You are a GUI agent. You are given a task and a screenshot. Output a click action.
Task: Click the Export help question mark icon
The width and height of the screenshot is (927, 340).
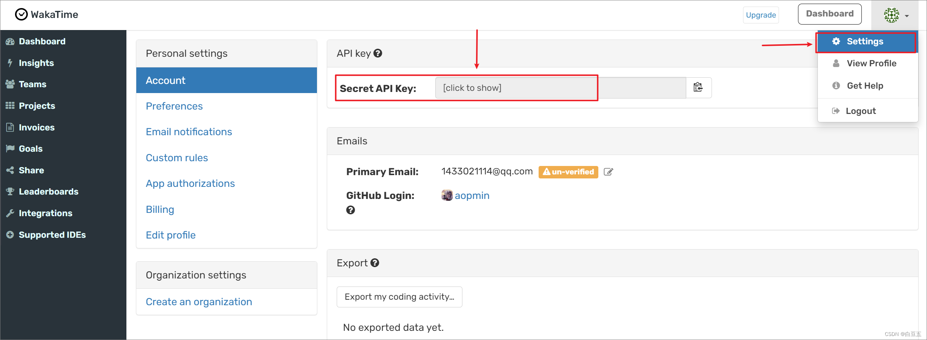374,263
